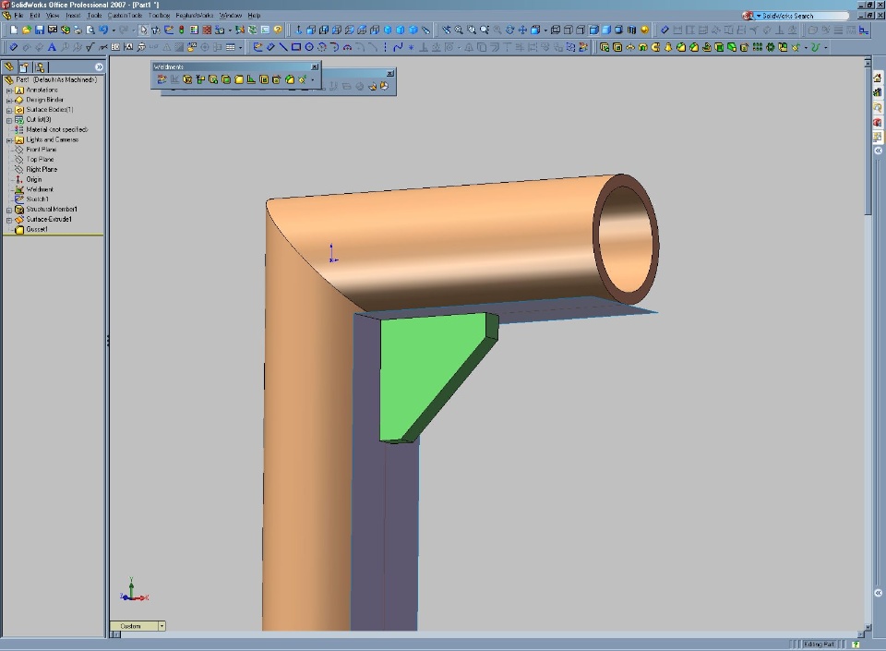This screenshot has width=886, height=651.
Task: Expand the Surface Bodies(1) node
Action: (x=9, y=110)
